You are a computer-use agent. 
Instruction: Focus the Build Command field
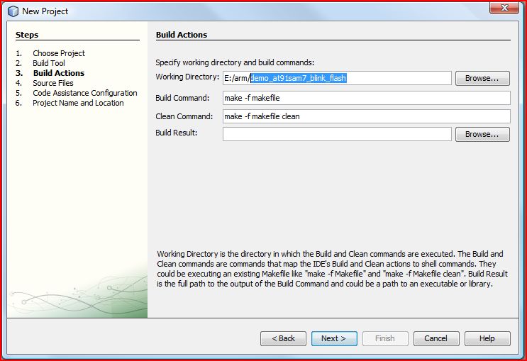(366, 98)
